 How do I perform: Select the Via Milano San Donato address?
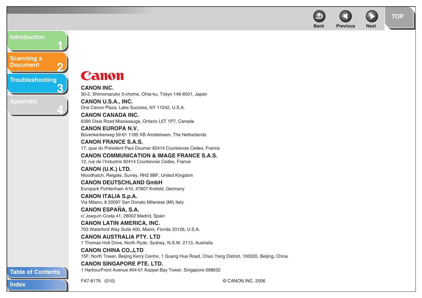132,202
